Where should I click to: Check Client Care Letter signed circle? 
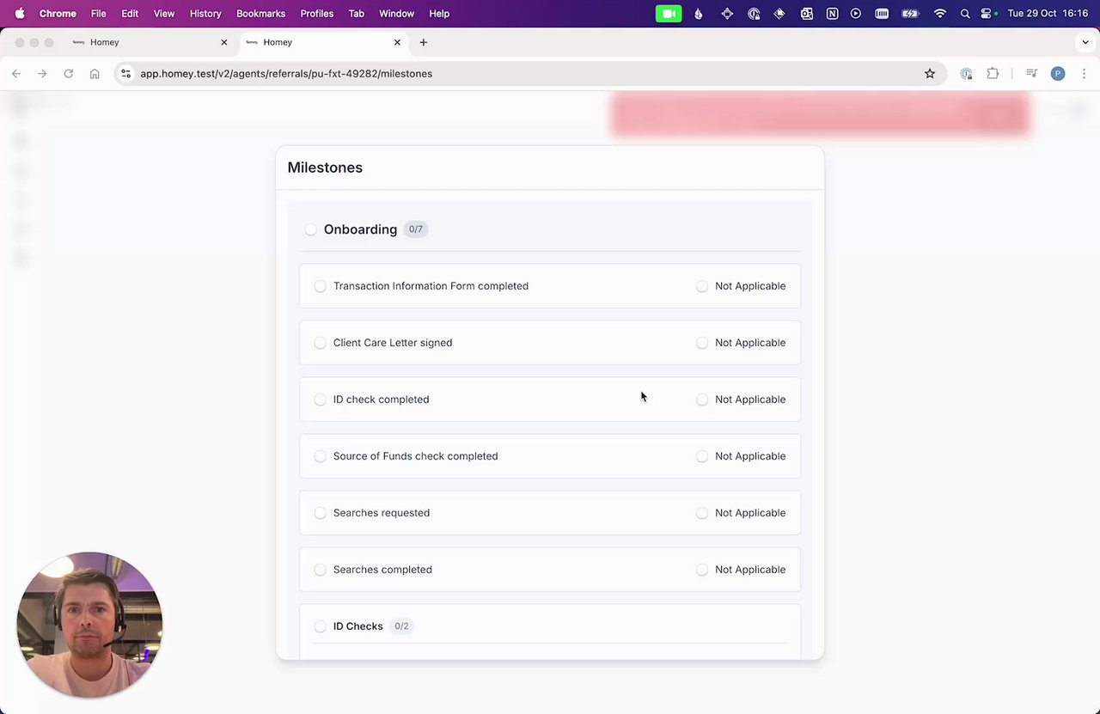pyautogui.click(x=321, y=343)
